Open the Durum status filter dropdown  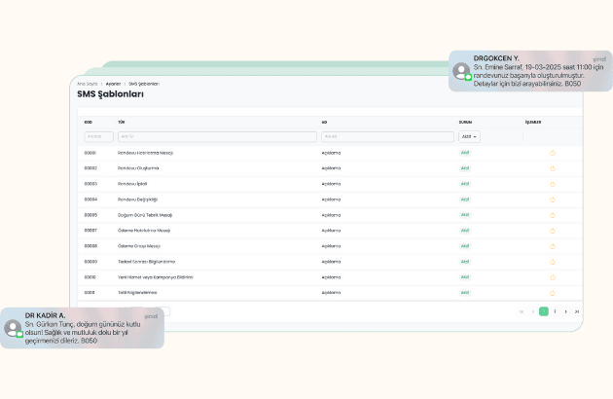469,137
